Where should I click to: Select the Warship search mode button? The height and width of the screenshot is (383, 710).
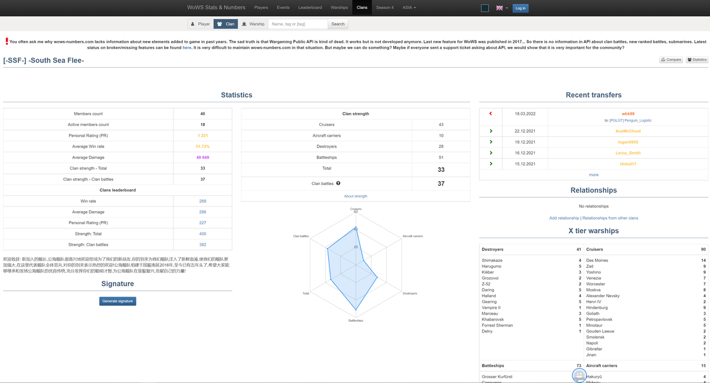253,24
